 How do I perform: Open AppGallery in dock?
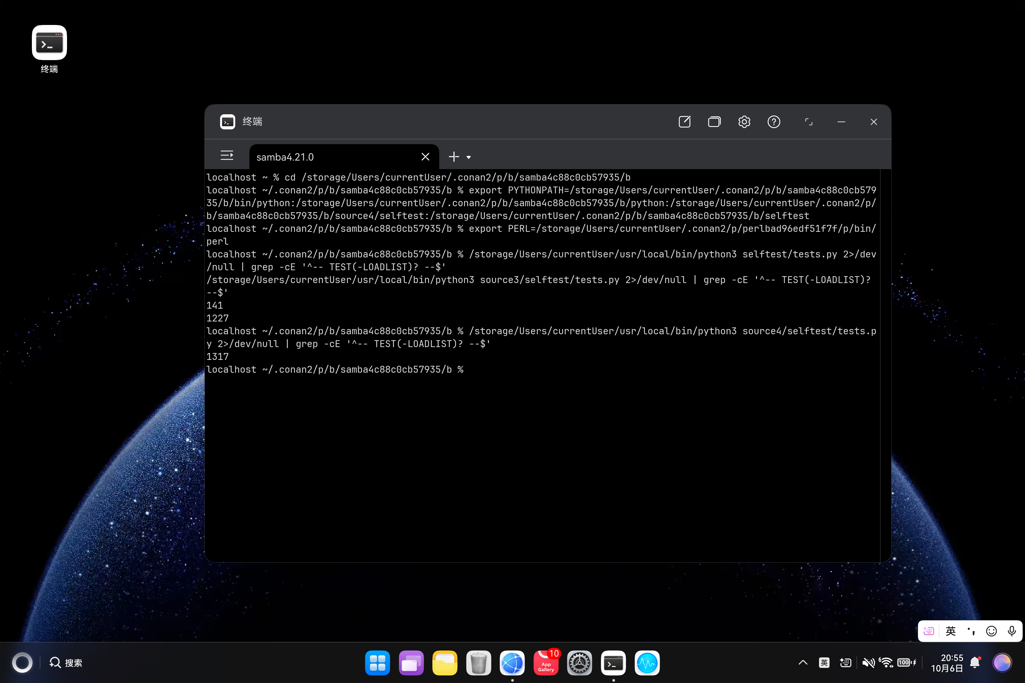546,663
